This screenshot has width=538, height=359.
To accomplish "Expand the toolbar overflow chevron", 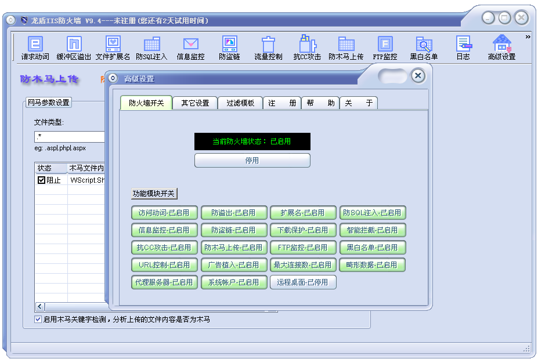I will click(x=529, y=36).
